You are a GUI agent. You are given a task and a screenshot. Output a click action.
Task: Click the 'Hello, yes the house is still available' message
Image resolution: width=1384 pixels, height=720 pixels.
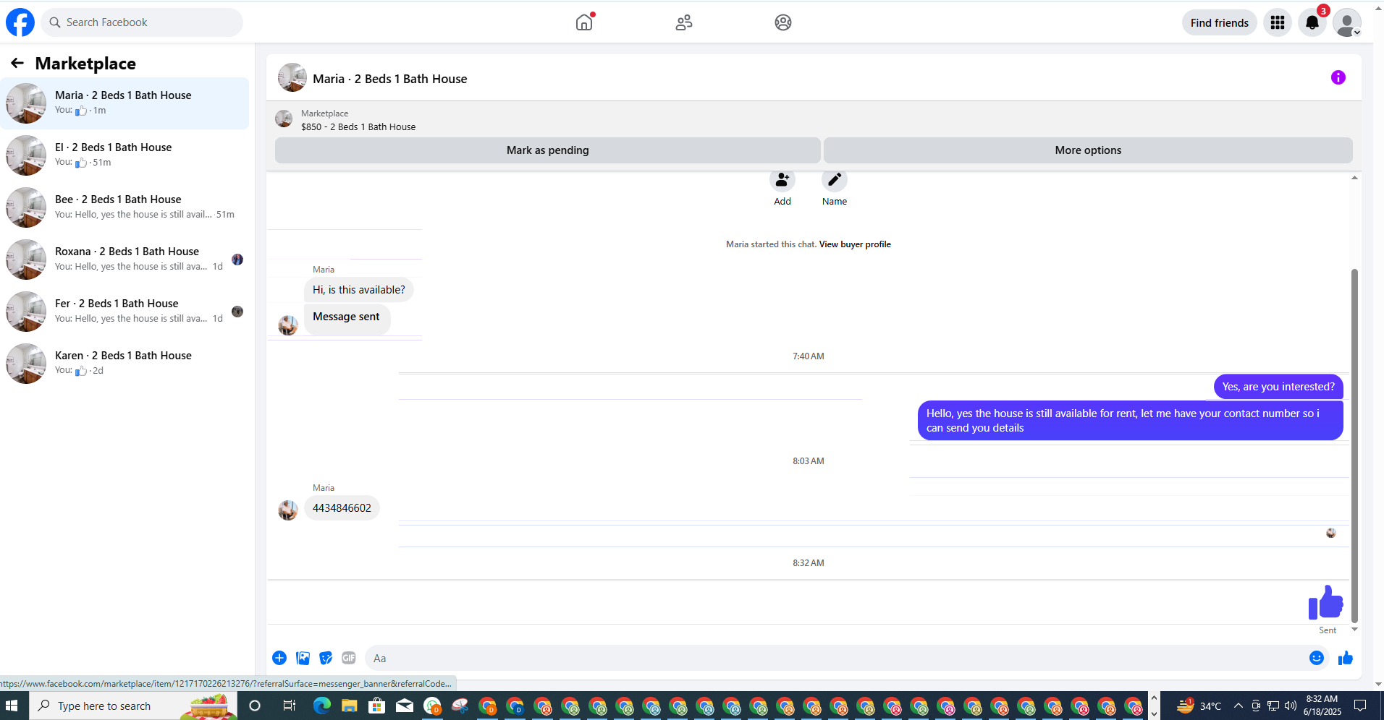(1131, 421)
